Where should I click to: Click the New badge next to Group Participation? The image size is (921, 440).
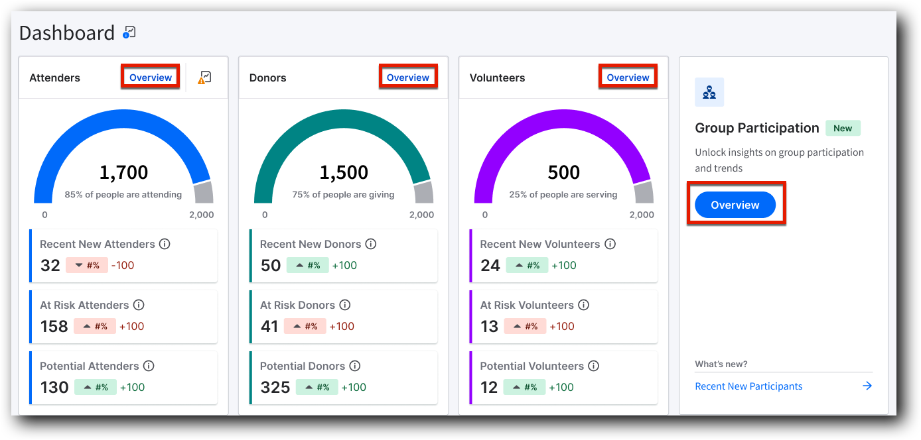(x=843, y=128)
